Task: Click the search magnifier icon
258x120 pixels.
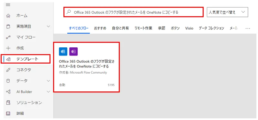Action: (68, 12)
